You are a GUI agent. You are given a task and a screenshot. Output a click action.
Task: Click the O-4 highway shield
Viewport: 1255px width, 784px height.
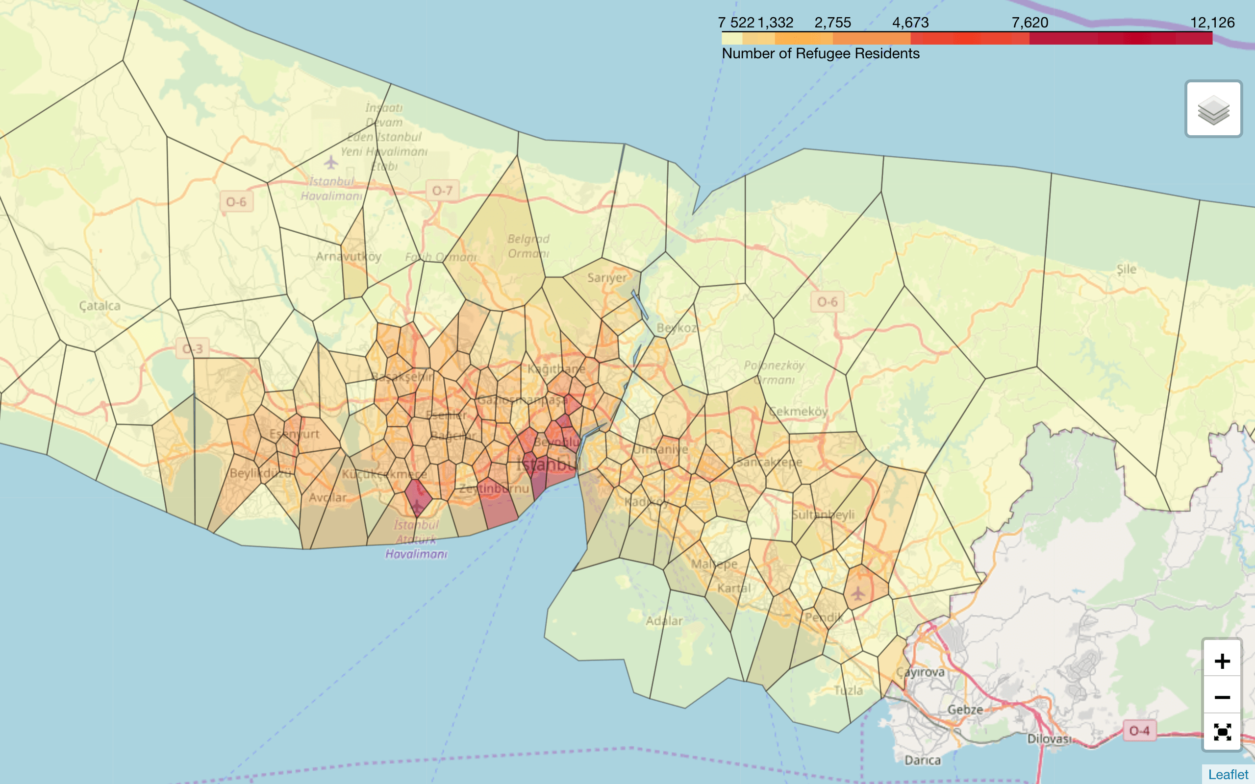[1139, 731]
